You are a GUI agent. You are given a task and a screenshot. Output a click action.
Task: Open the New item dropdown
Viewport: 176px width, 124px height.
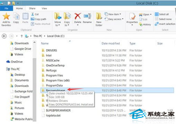(113, 14)
